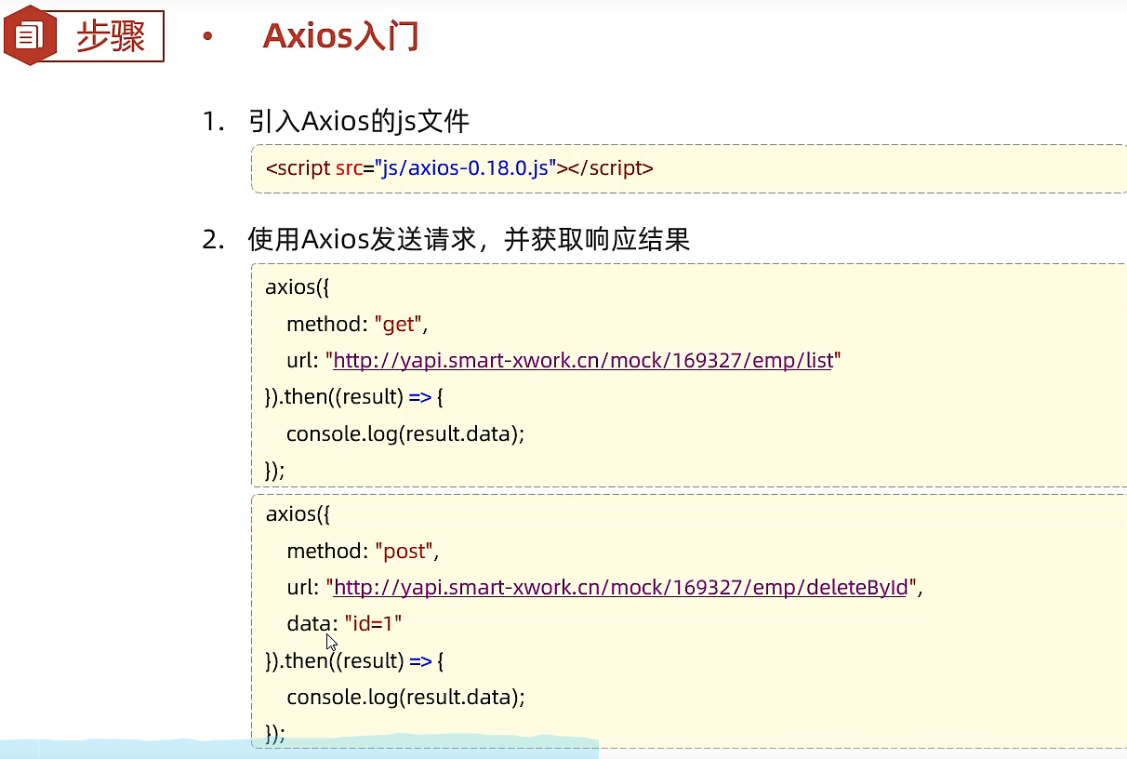Open the emp/deleteById mock URL link

point(620,587)
